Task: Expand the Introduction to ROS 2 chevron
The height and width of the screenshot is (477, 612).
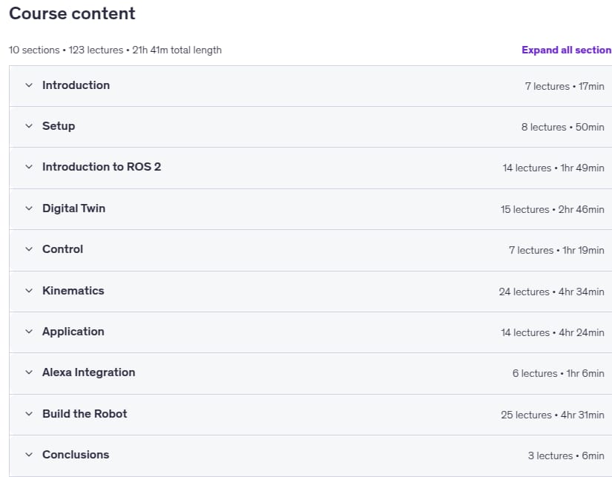Action: (29, 167)
